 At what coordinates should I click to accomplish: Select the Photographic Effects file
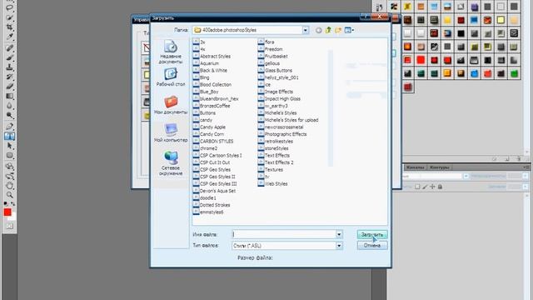click(286, 134)
